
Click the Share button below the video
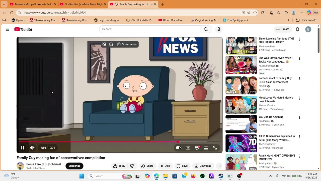coord(147,166)
